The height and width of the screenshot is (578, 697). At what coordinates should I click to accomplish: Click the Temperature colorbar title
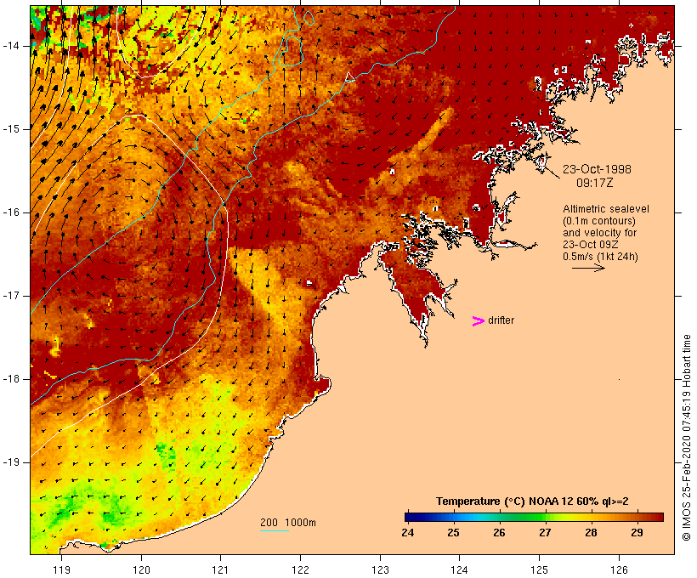click(x=532, y=501)
